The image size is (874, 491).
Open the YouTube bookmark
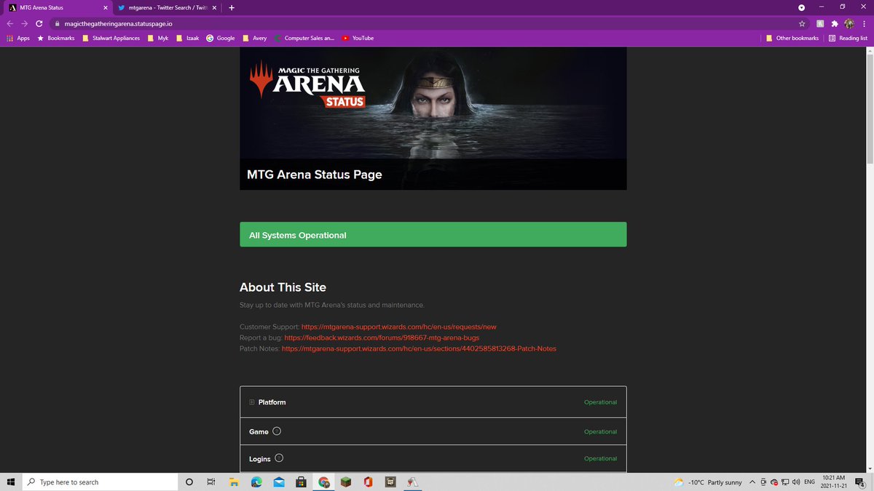pyautogui.click(x=358, y=38)
